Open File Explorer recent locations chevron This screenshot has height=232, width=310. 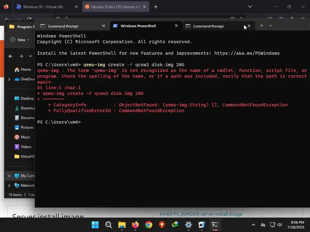click(30, 56)
